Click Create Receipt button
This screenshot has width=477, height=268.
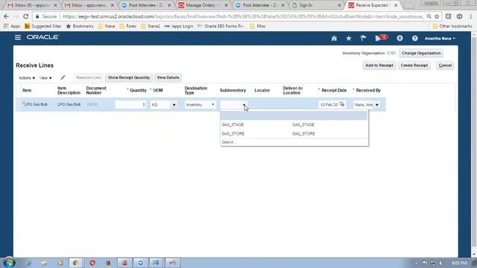click(x=414, y=66)
